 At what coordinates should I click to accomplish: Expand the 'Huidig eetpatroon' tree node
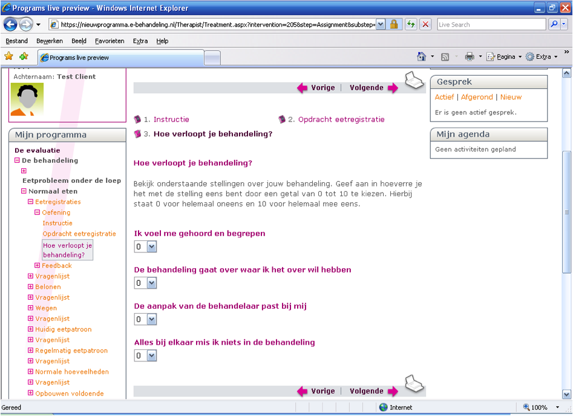point(30,329)
